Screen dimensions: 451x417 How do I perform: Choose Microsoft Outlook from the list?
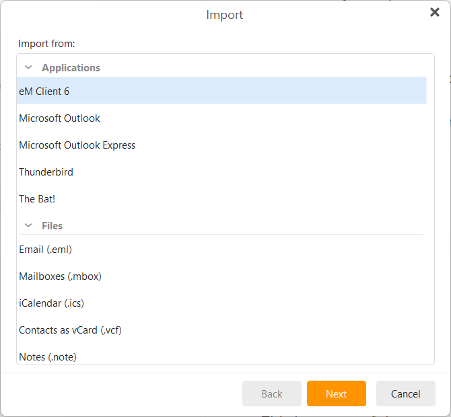click(x=221, y=118)
